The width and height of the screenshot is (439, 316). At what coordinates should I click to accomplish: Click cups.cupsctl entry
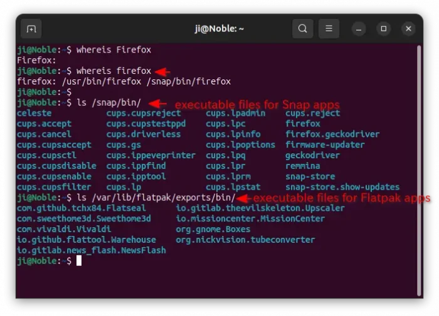coord(46,155)
